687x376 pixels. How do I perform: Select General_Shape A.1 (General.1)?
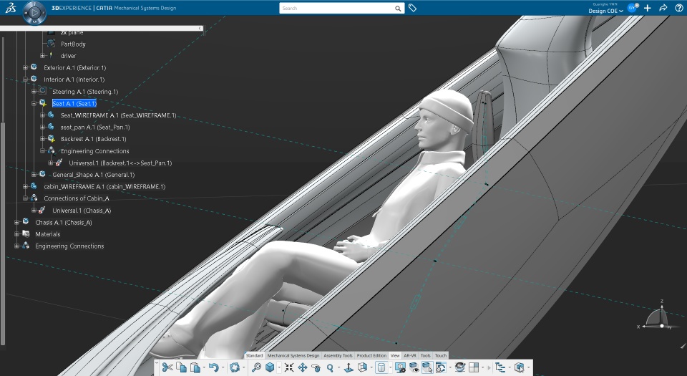(93, 175)
